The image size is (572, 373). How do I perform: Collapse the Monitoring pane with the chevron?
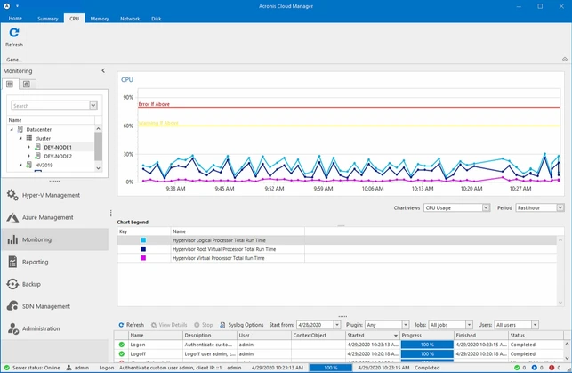[103, 71]
